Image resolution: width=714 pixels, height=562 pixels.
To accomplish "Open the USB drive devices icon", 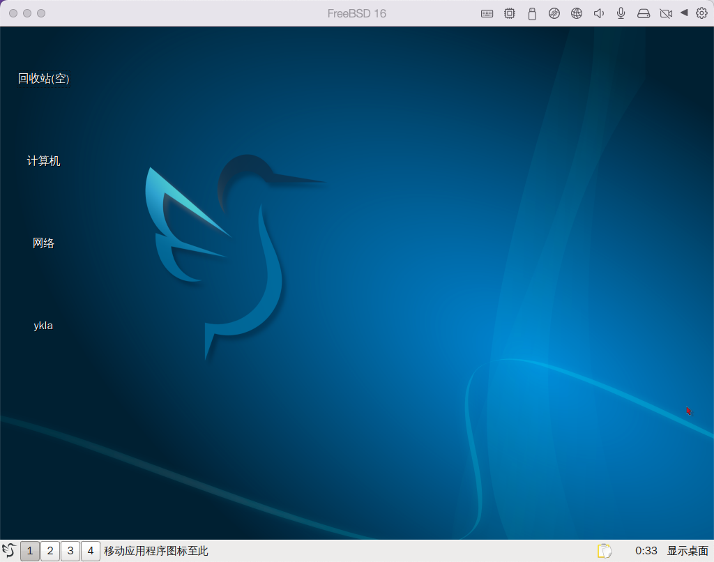I will tap(532, 14).
